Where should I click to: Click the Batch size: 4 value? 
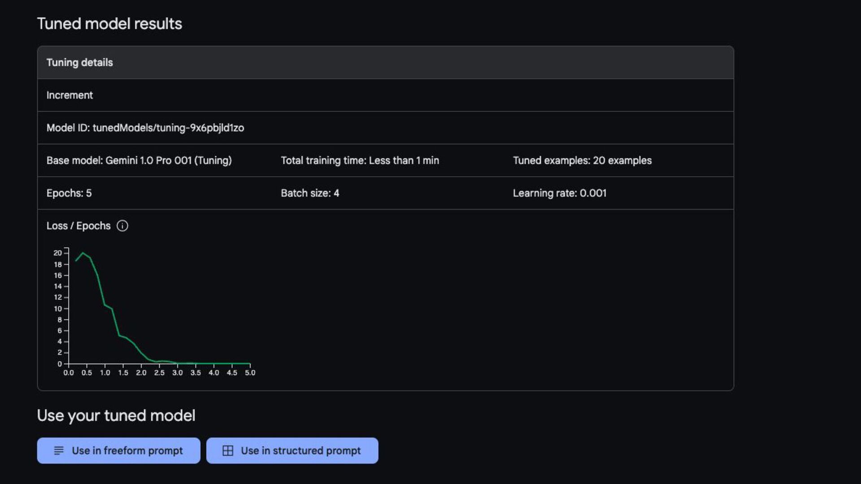click(x=310, y=194)
